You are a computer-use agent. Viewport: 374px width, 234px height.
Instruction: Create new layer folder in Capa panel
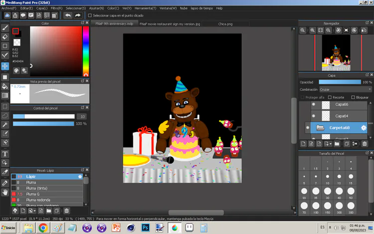click(x=337, y=144)
